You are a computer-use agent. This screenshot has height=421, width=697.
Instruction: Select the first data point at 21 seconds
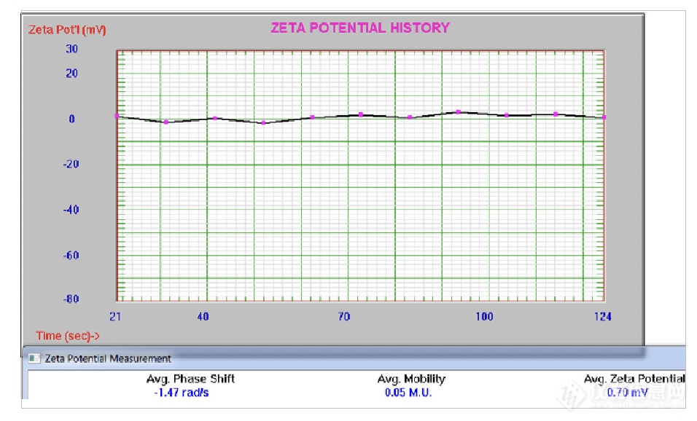pos(117,116)
